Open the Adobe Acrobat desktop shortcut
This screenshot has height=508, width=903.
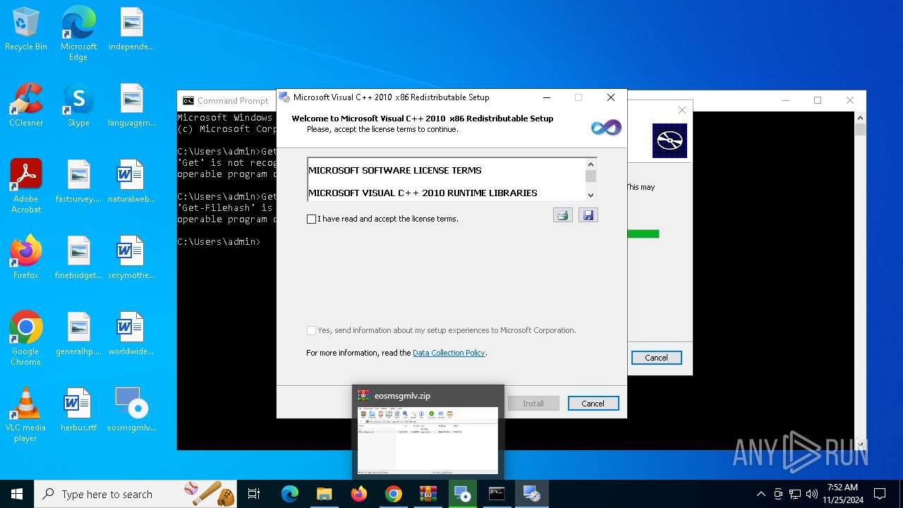tap(26, 186)
